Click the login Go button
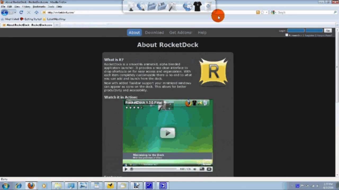The height and width of the screenshot is (190, 339). pos(328,31)
